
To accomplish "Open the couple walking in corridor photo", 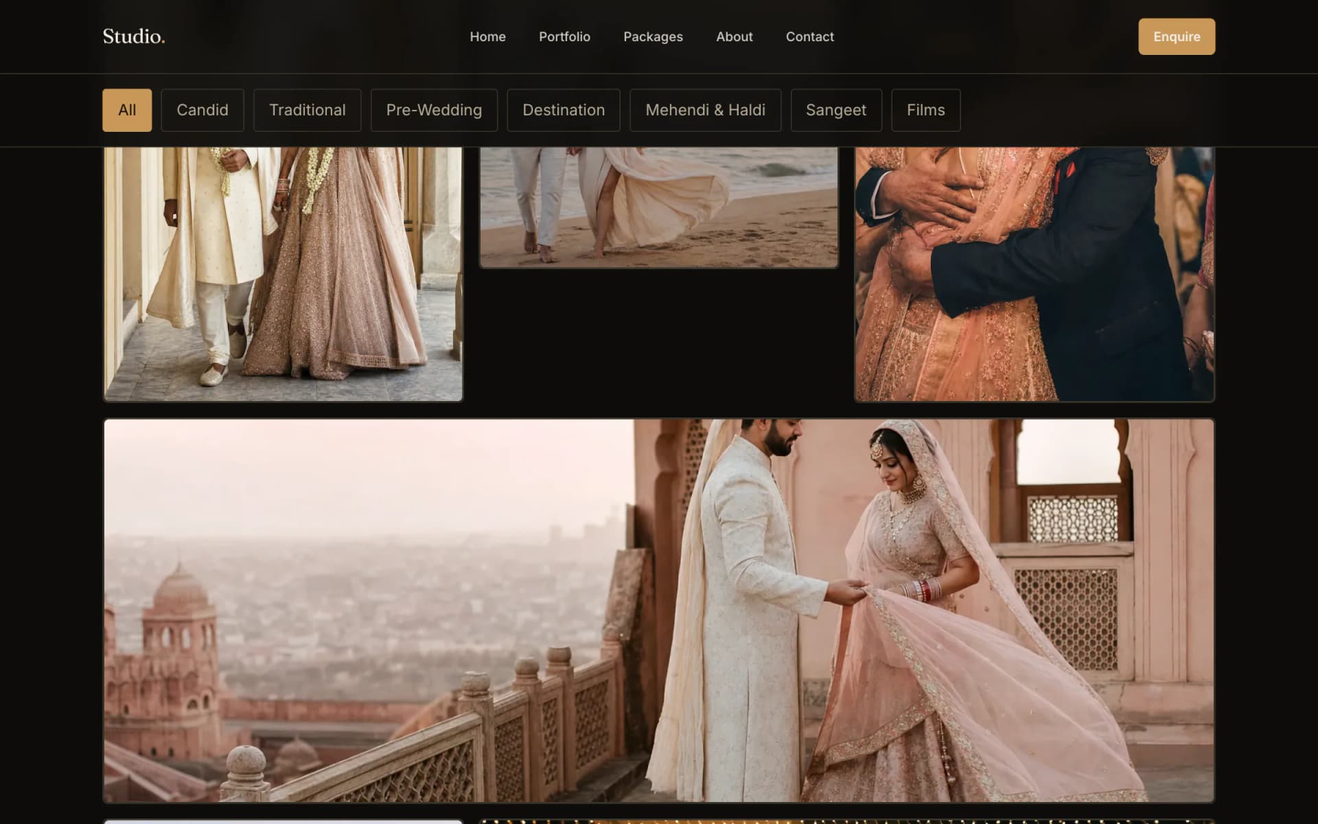I will coord(283,274).
